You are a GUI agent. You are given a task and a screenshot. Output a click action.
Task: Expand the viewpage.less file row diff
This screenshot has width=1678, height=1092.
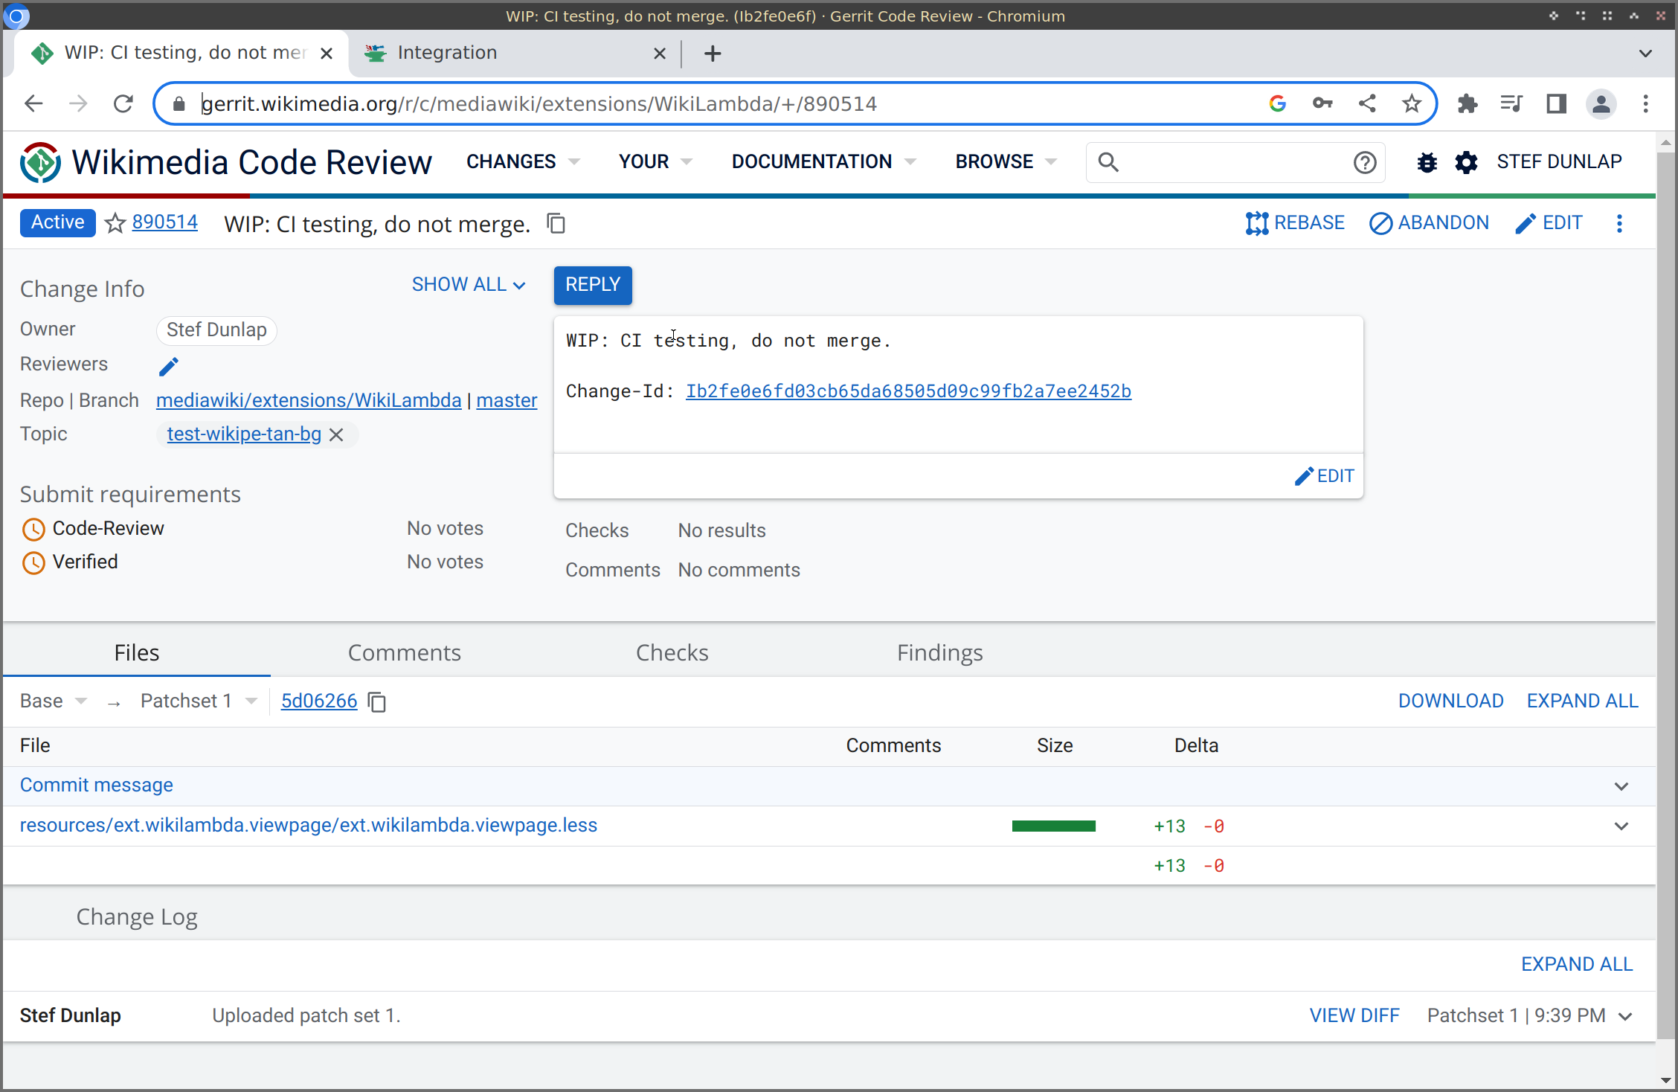1621,826
